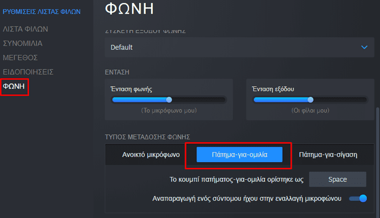Open the ΕΙΔΟΠΟΙΗΣΕΙΣ settings section
The width and height of the screenshot is (380, 218).
coord(28,72)
